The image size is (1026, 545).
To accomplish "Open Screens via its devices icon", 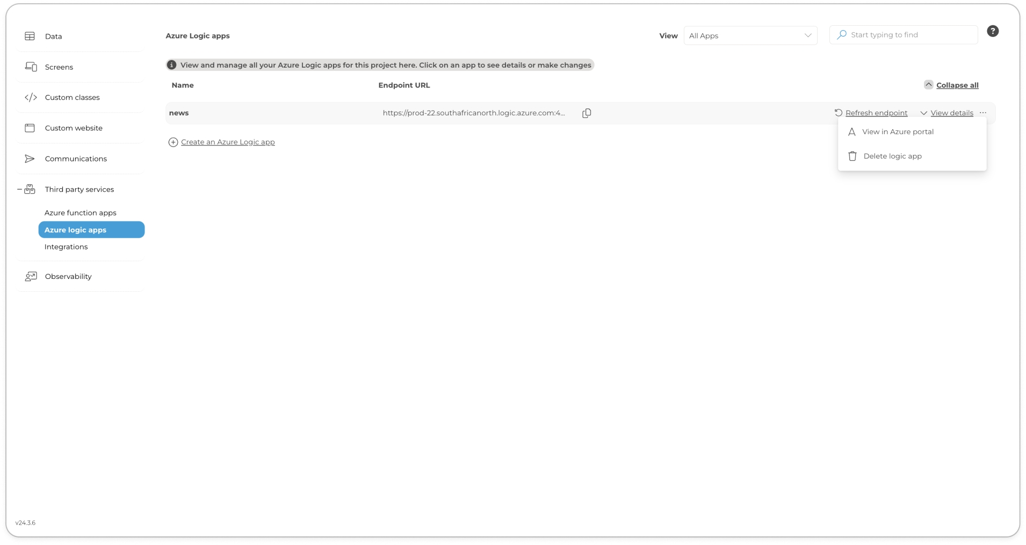I will pos(31,67).
